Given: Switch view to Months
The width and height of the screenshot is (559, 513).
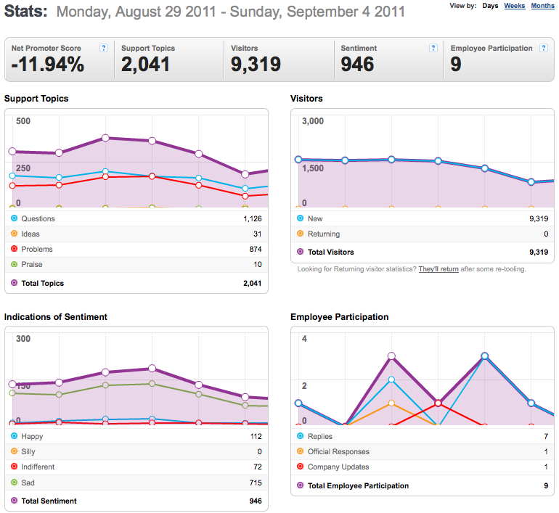Looking at the screenshot, I should click(542, 6).
